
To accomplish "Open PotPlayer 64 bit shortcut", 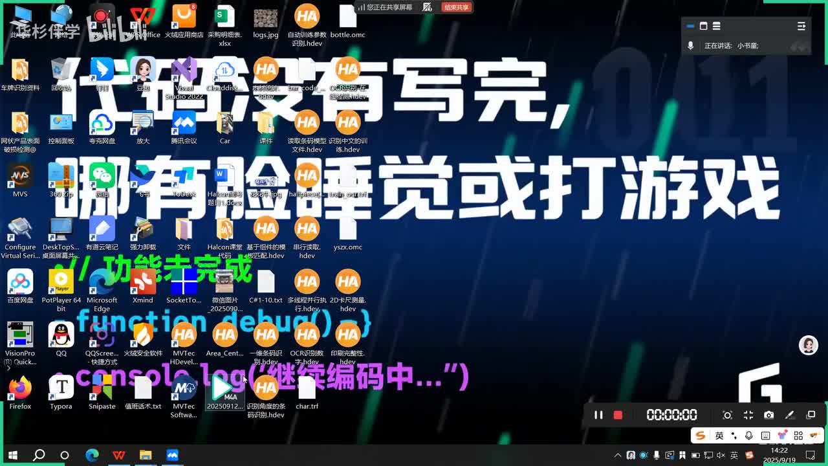I will 61,291.
